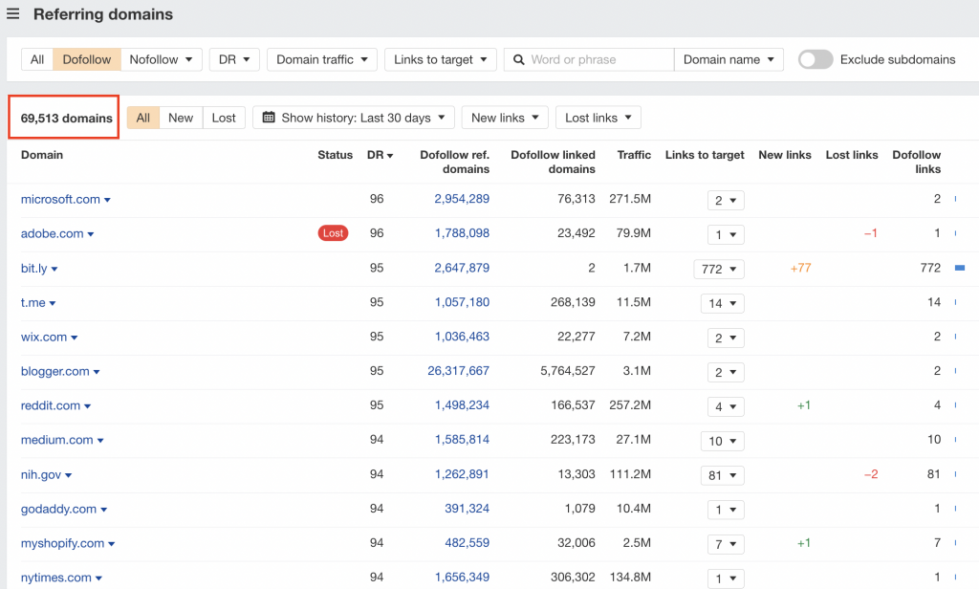Click the Word or phrase search field

point(589,59)
